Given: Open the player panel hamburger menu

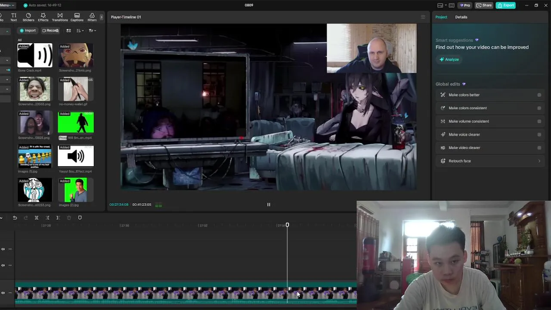Looking at the screenshot, I should click(x=423, y=17).
